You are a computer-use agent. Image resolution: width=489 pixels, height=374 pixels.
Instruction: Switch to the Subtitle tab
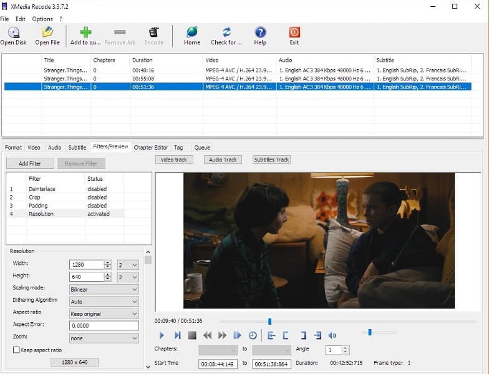(77, 147)
